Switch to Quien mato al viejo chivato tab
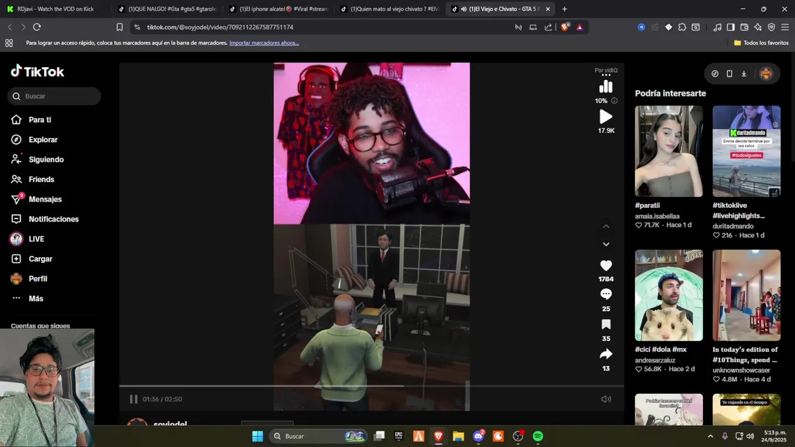The width and height of the screenshot is (795, 447). tap(390, 9)
